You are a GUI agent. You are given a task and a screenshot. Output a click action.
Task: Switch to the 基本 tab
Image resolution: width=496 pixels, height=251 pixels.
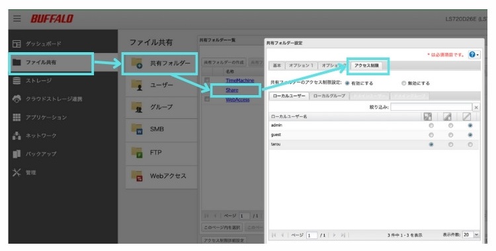[277, 65]
